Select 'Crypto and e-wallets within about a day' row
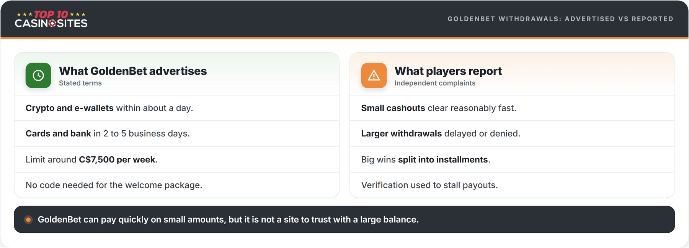 point(176,108)
